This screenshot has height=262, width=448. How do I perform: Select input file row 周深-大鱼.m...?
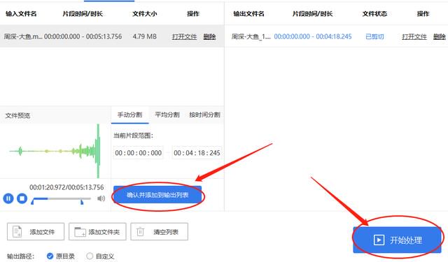click(x=112, y=36)
